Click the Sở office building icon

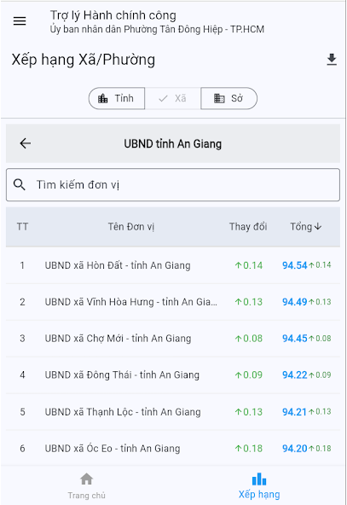click(x=219, y=98)
